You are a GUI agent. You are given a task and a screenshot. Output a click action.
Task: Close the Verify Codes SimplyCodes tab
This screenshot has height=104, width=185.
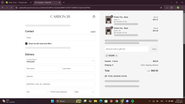tap(31, 2)
